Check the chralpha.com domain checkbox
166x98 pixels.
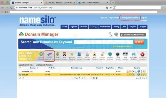click(20, 71)
